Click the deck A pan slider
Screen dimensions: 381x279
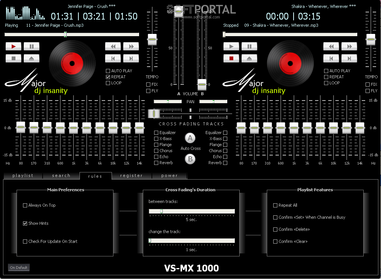point(168,102)
